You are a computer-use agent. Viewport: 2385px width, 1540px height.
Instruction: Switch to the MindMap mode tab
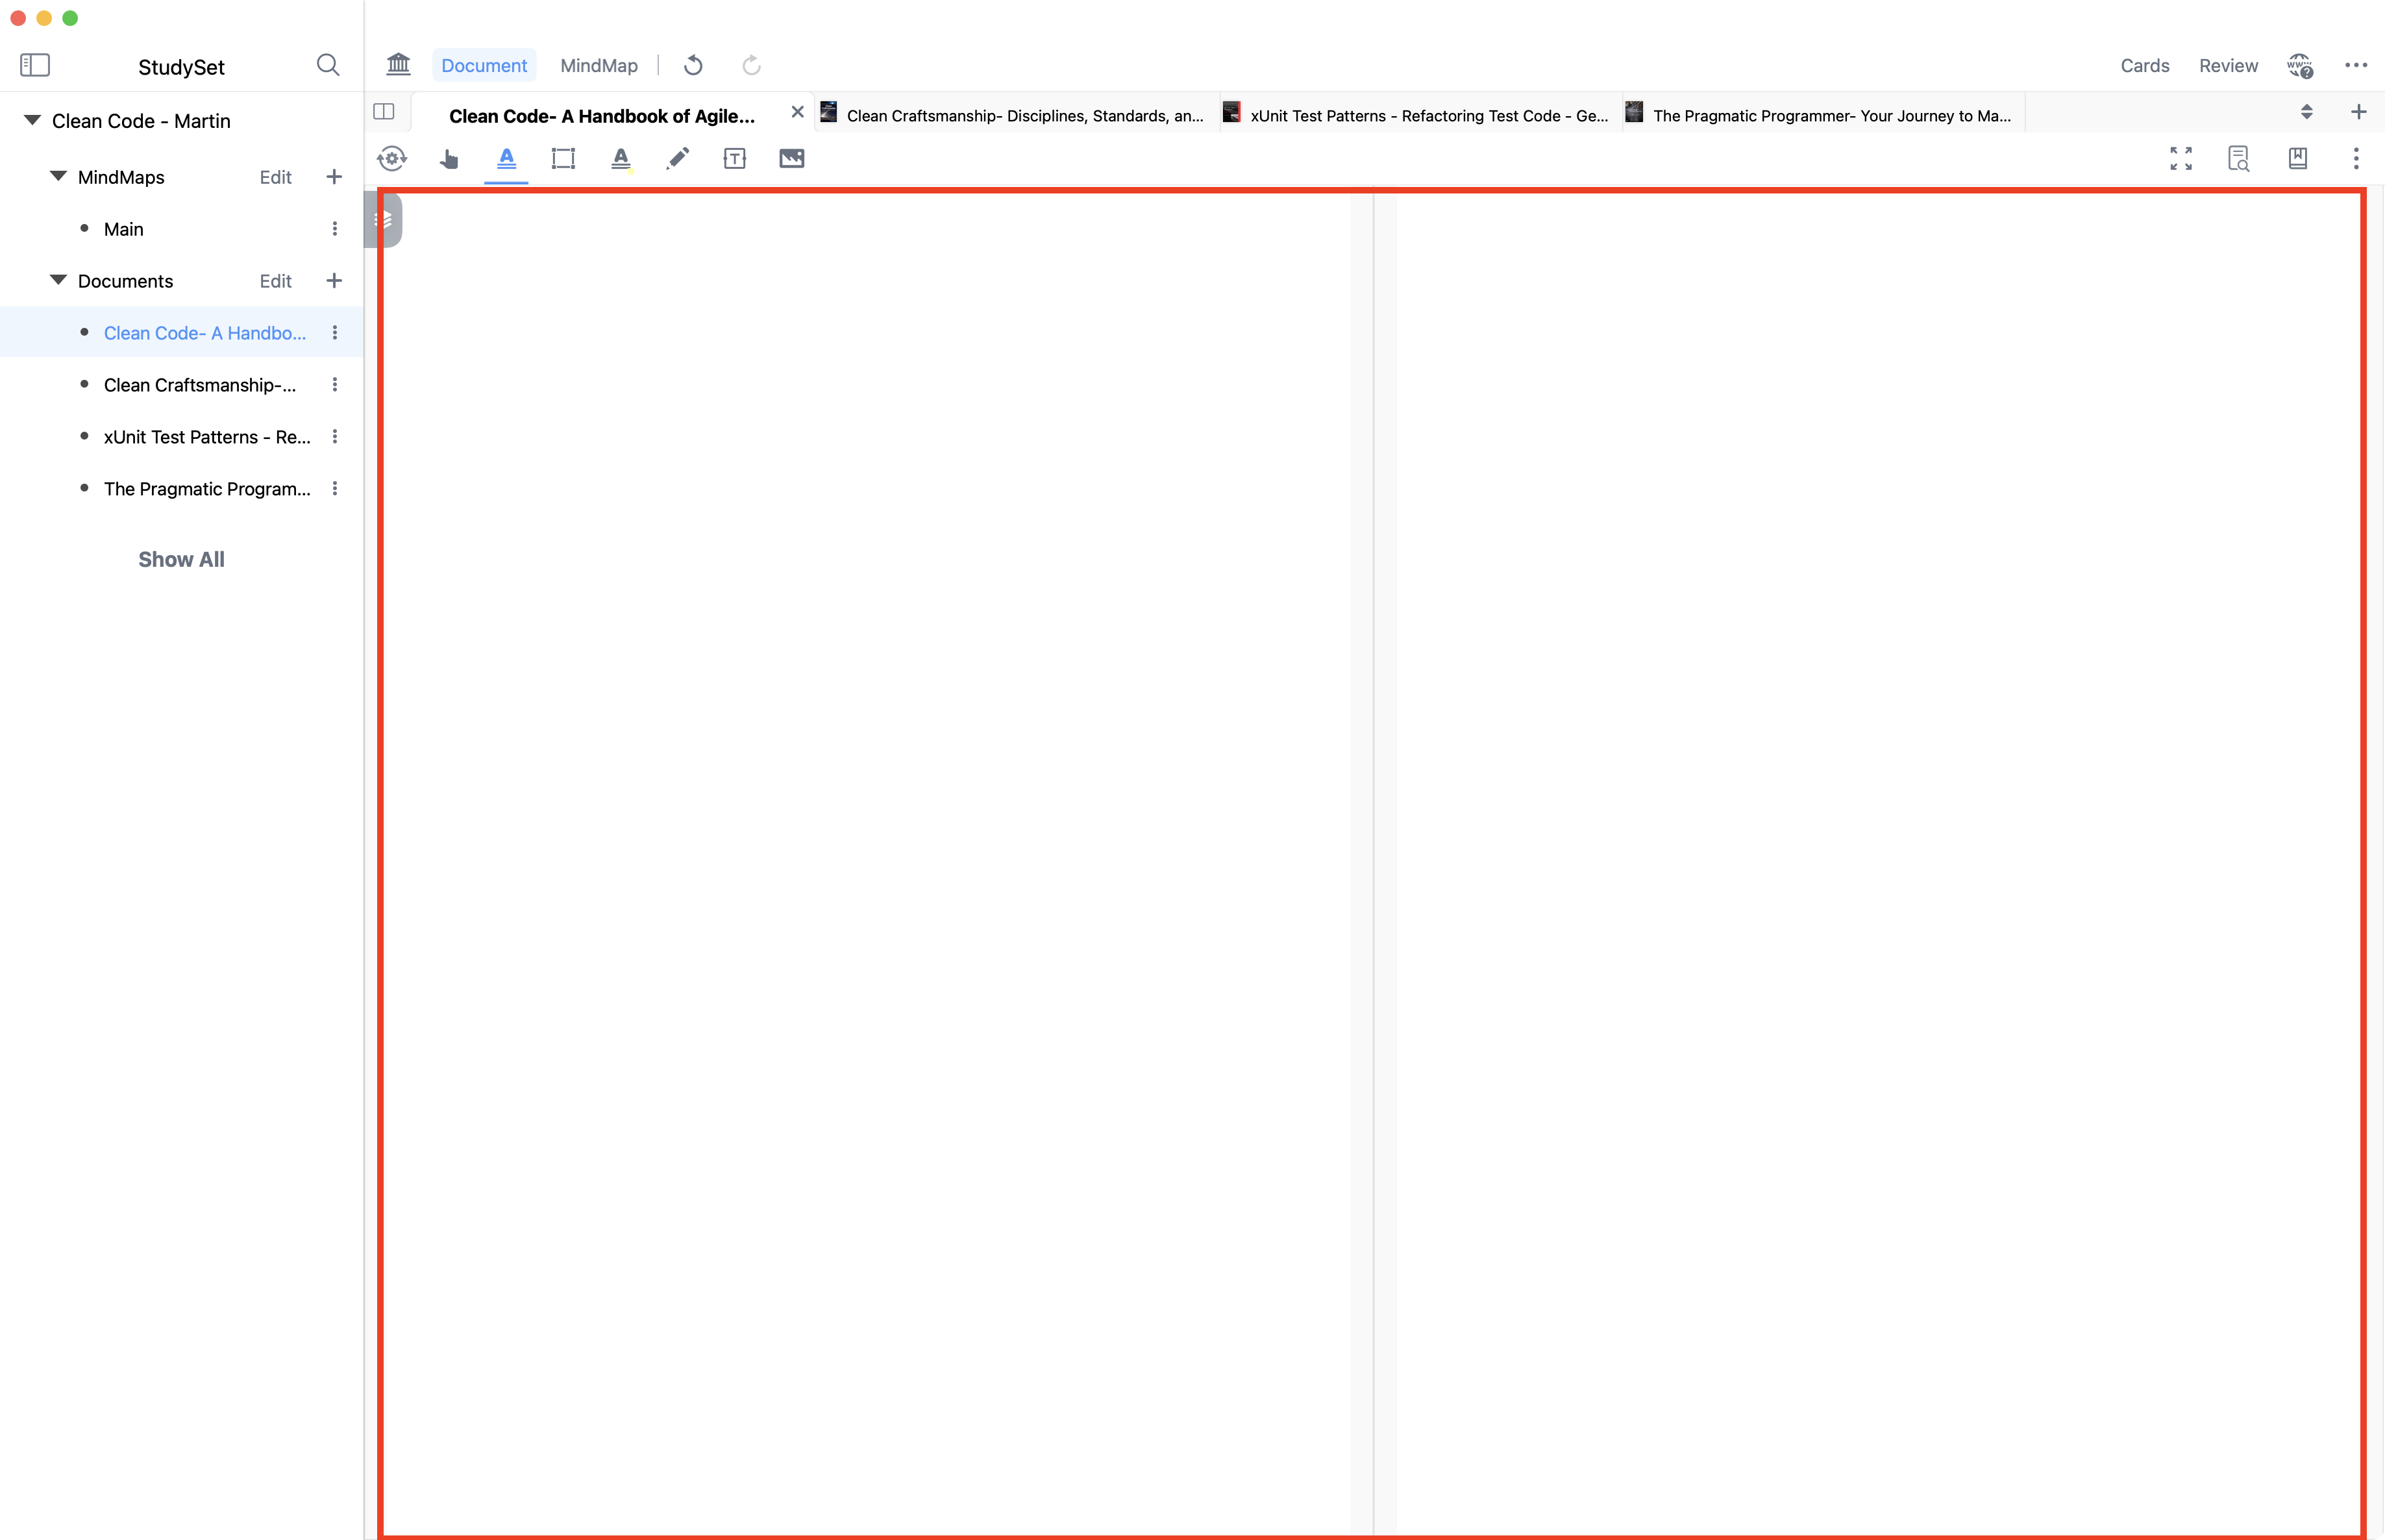[599, 66]
